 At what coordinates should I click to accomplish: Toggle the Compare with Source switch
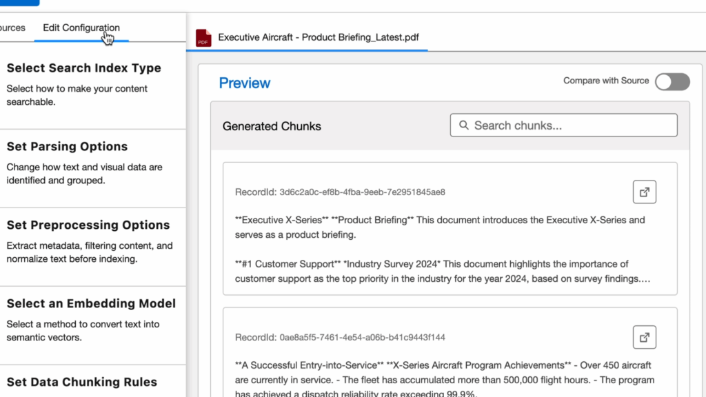672,82
